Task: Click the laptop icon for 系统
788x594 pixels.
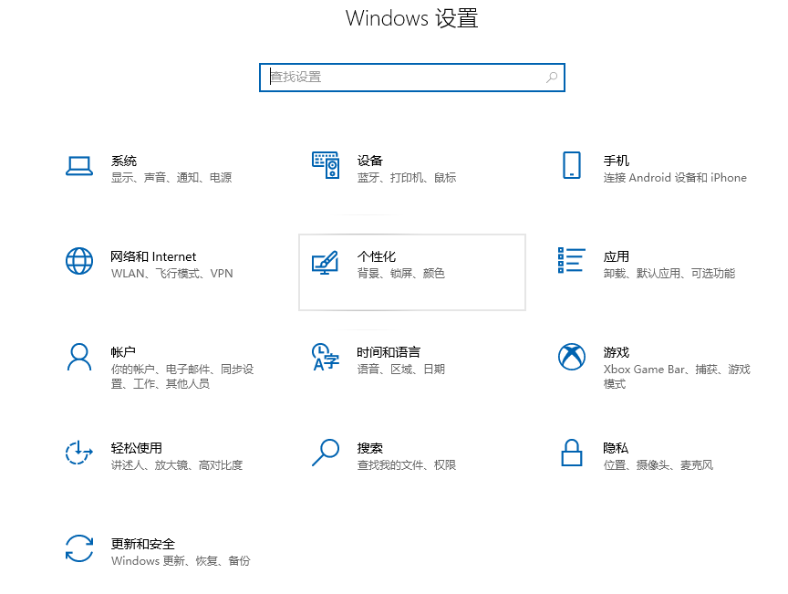Action: coord(79,165)
